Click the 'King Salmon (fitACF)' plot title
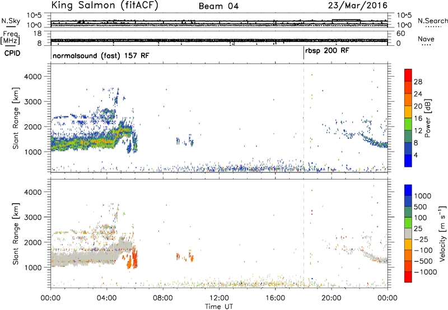Image resolution: width=448 pixels, height=310 pixels. coord(105,6)
